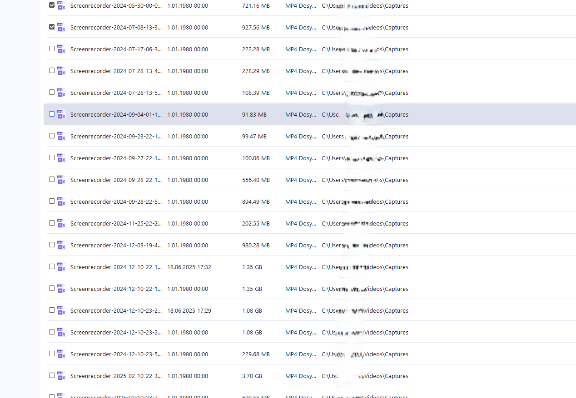Viewport: 576px width, 398px height.
Task: Mark the checkbox for the 99.47 MB file
Action: [x=52, y=136]
